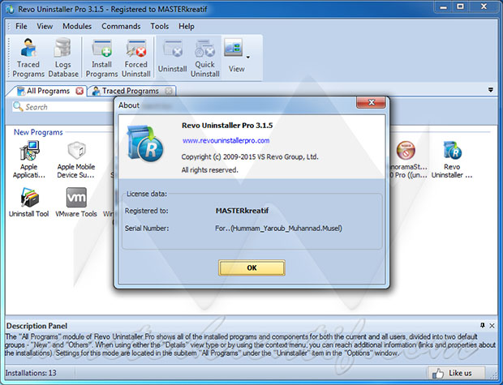Click the New Programs group header
The image size is (503, 385).
tap(38, 132)
